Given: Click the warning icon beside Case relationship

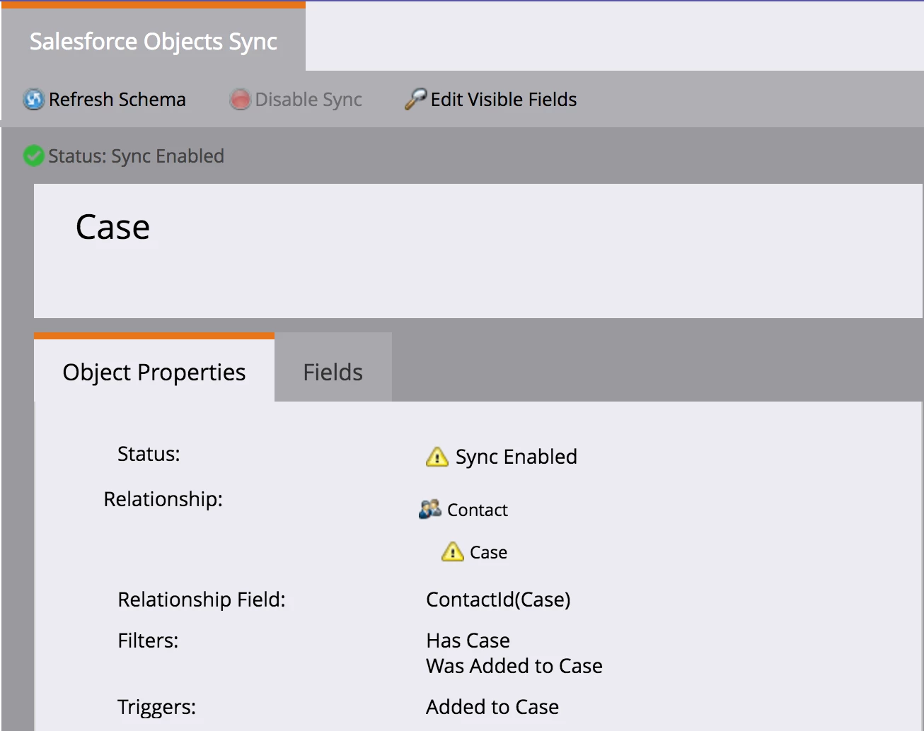Looking at the screenshot, I should (453, 551).
